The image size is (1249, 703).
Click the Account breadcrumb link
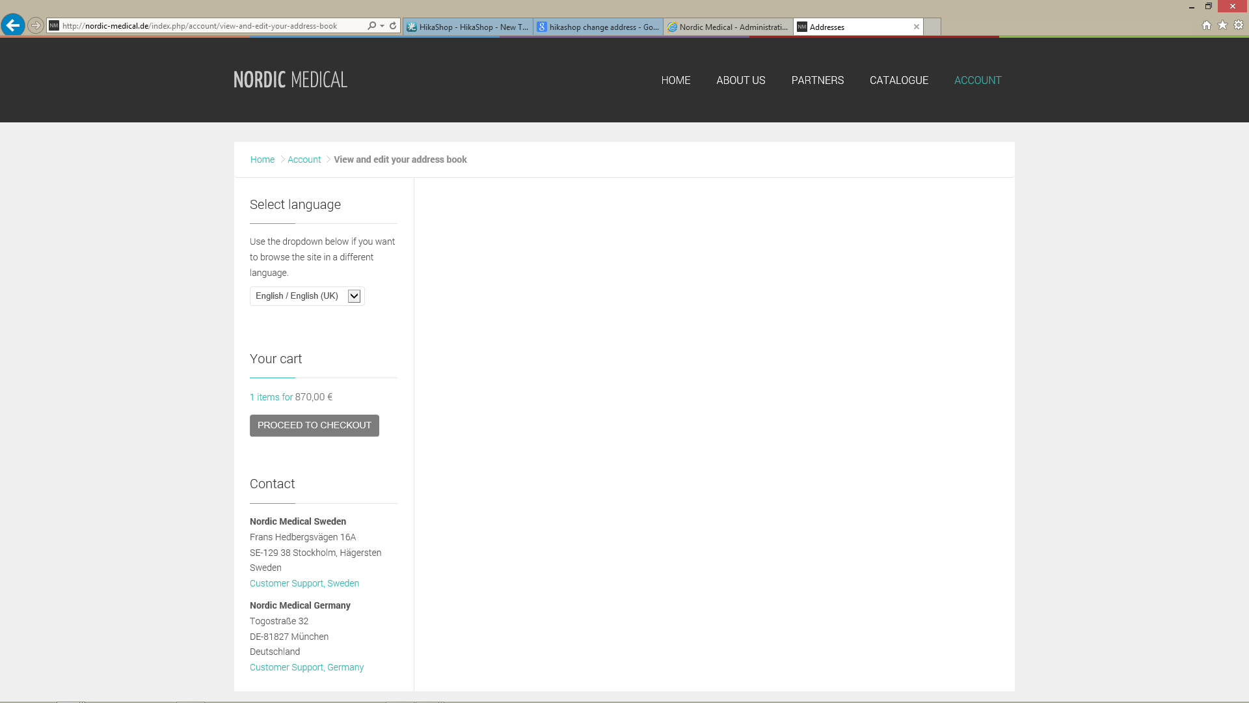pos(304,159)
